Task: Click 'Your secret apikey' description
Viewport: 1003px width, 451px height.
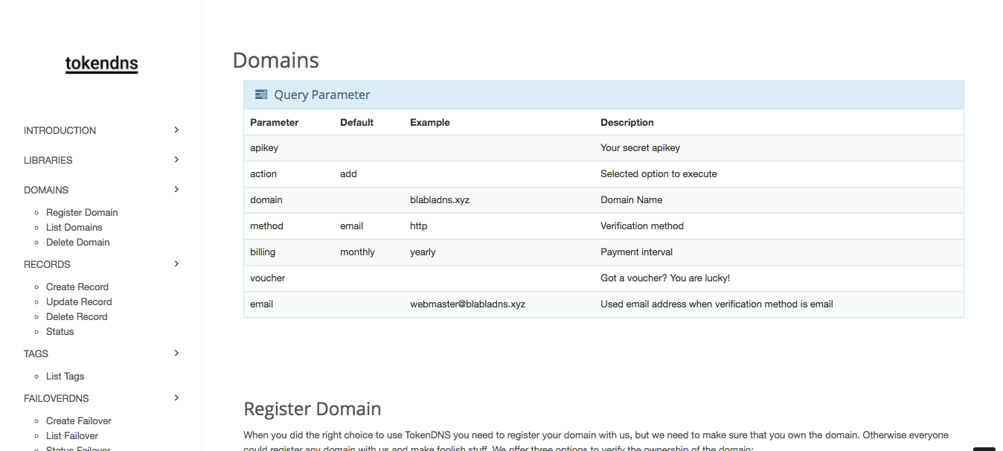Action: coord(641,148)
